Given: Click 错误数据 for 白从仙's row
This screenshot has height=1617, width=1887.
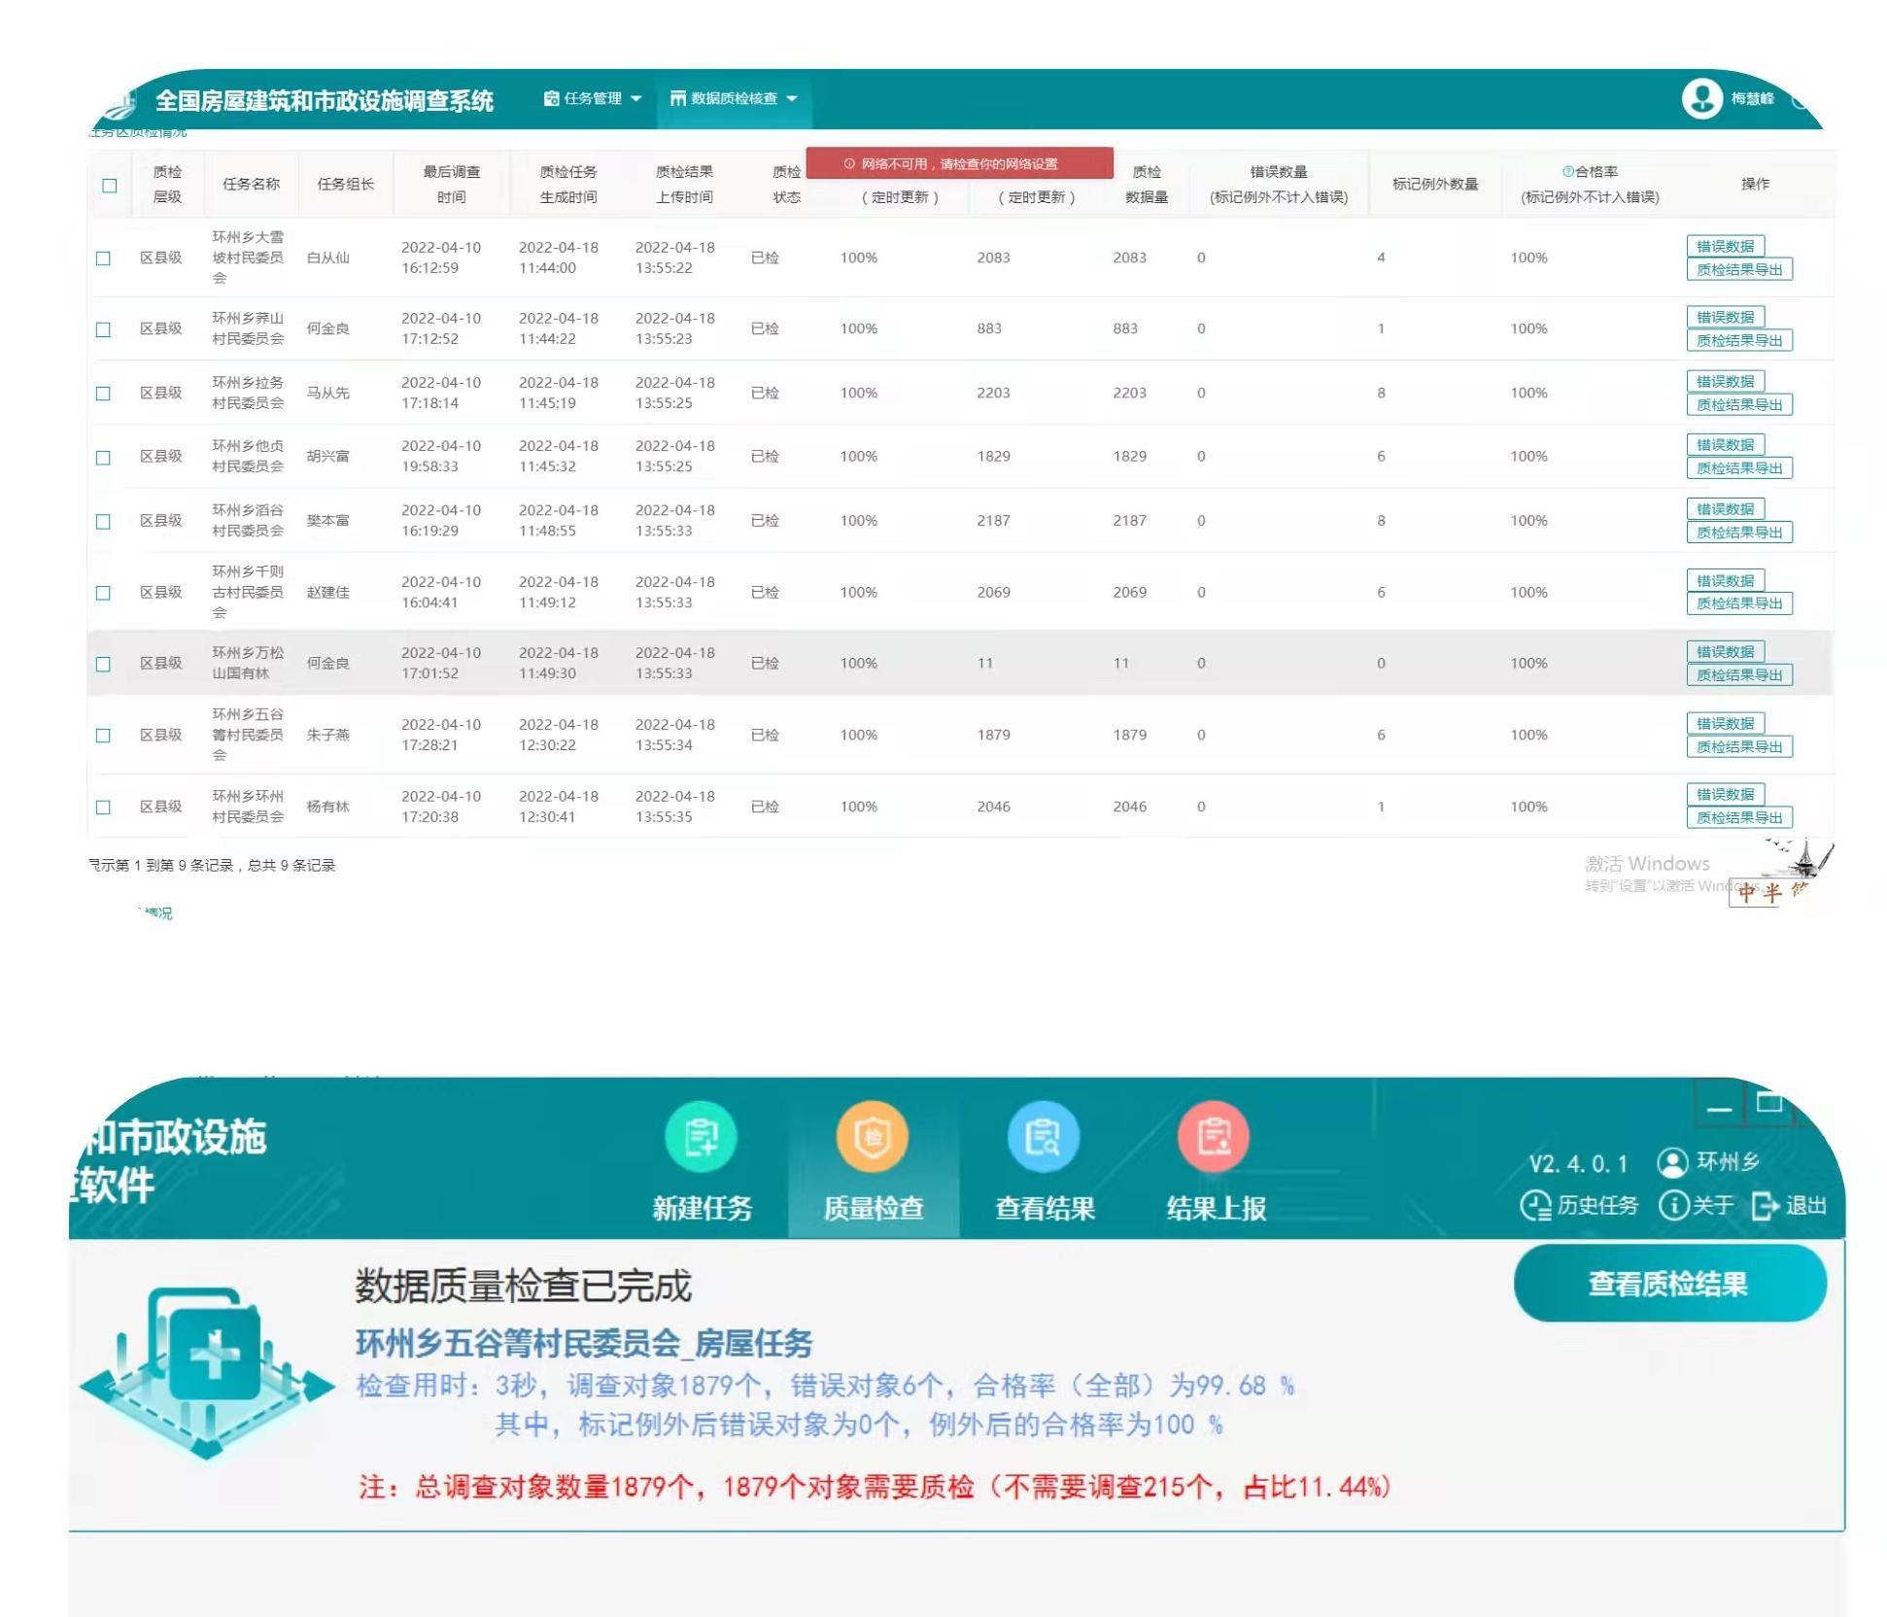Looking at the screenshot, I should point(1725,246).
